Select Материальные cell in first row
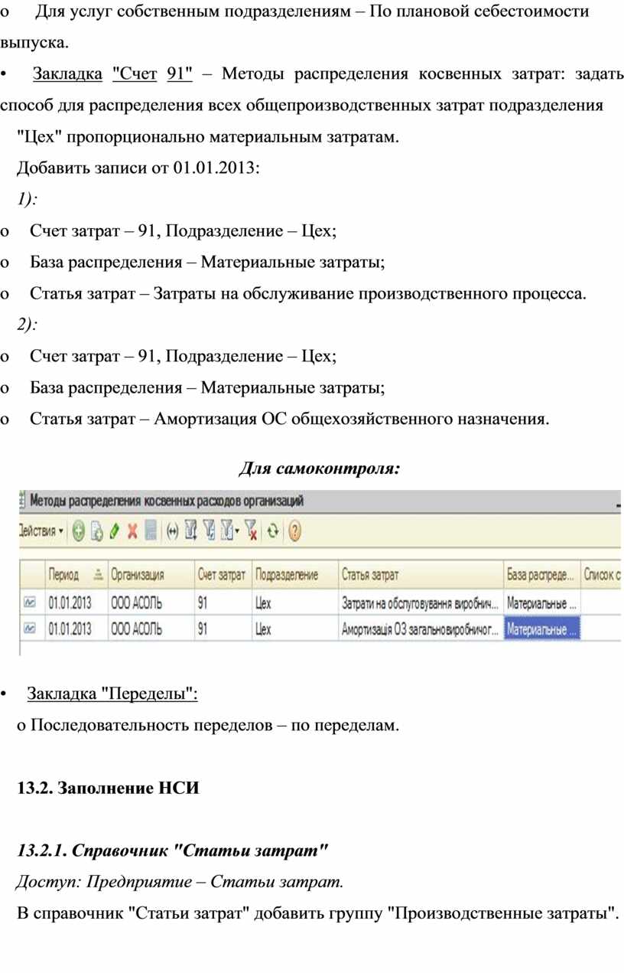Viewport: 624px width, 973px height. click(x=541, y=602)
